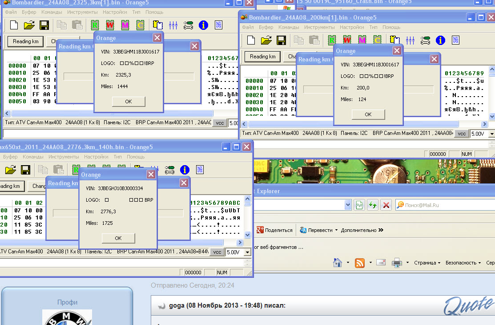Save icon in 200km window toolbar
The width and height of the screenshot is (495, 325).
(281, 40)
